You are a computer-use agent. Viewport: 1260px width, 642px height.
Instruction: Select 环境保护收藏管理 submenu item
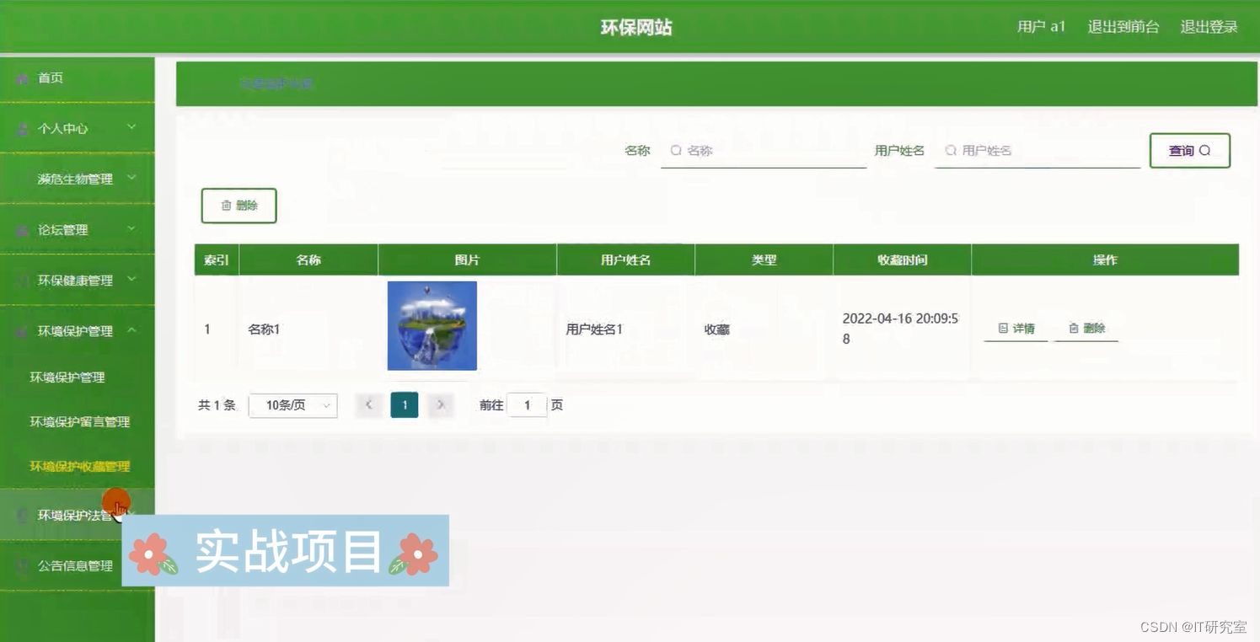tap(80, 467)
